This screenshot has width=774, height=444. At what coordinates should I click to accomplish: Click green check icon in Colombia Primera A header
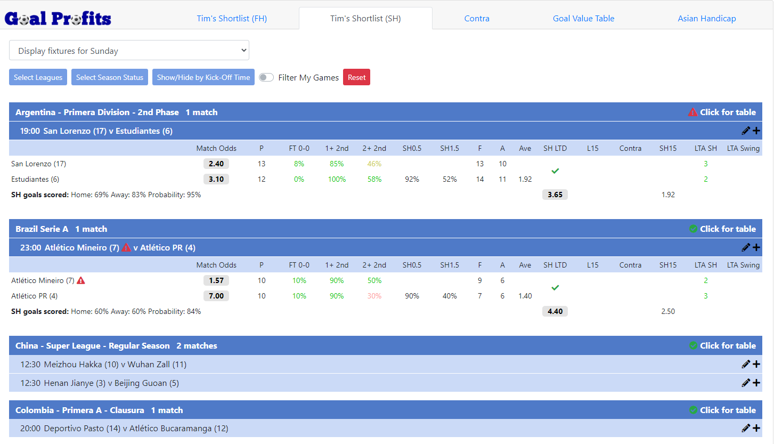(x=693, y=410)
